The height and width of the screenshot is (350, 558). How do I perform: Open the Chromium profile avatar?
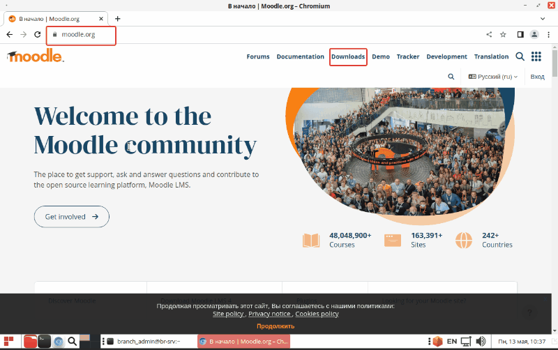coord(534,34)
